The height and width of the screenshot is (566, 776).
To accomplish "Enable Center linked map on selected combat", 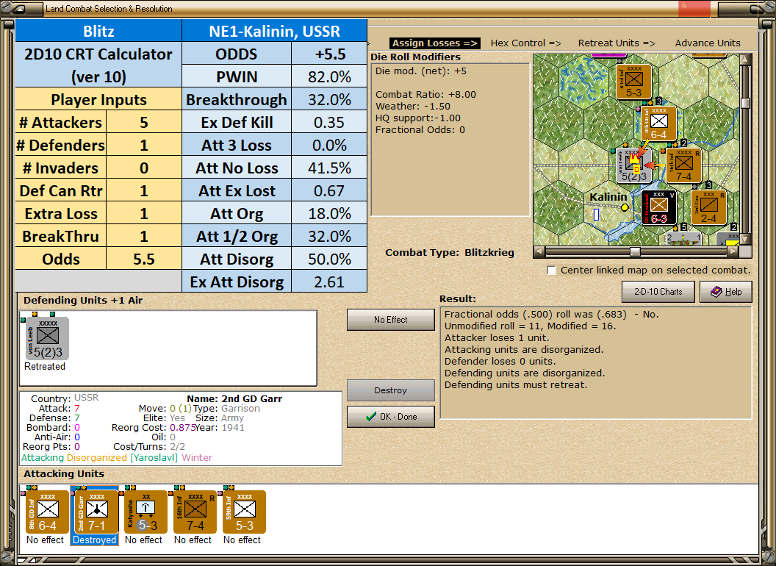I will (x=552, y=271).
